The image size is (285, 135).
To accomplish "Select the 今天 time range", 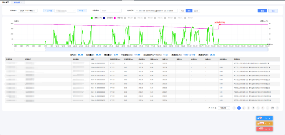I will point(182,11).
